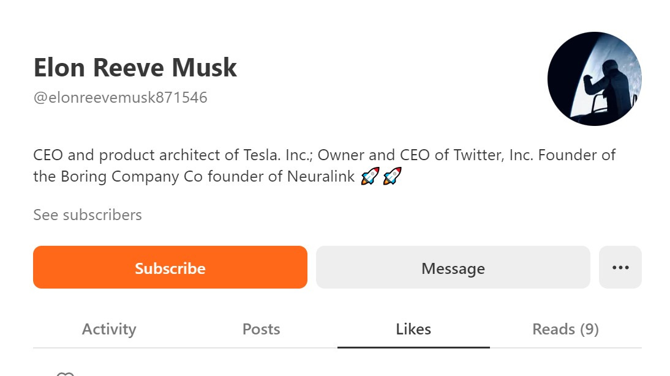Go to the Reads (9) tab
This screenshot has width=670, height=376.
565,329
